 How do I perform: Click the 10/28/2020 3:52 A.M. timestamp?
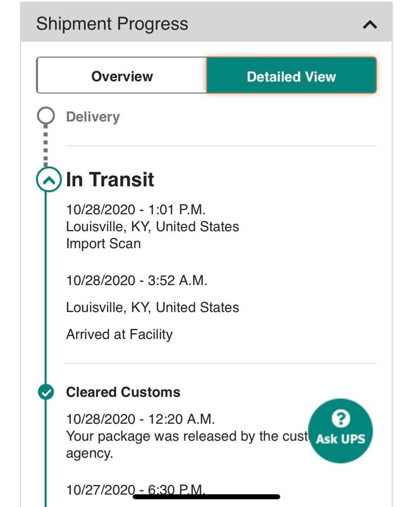click(137, 280)
